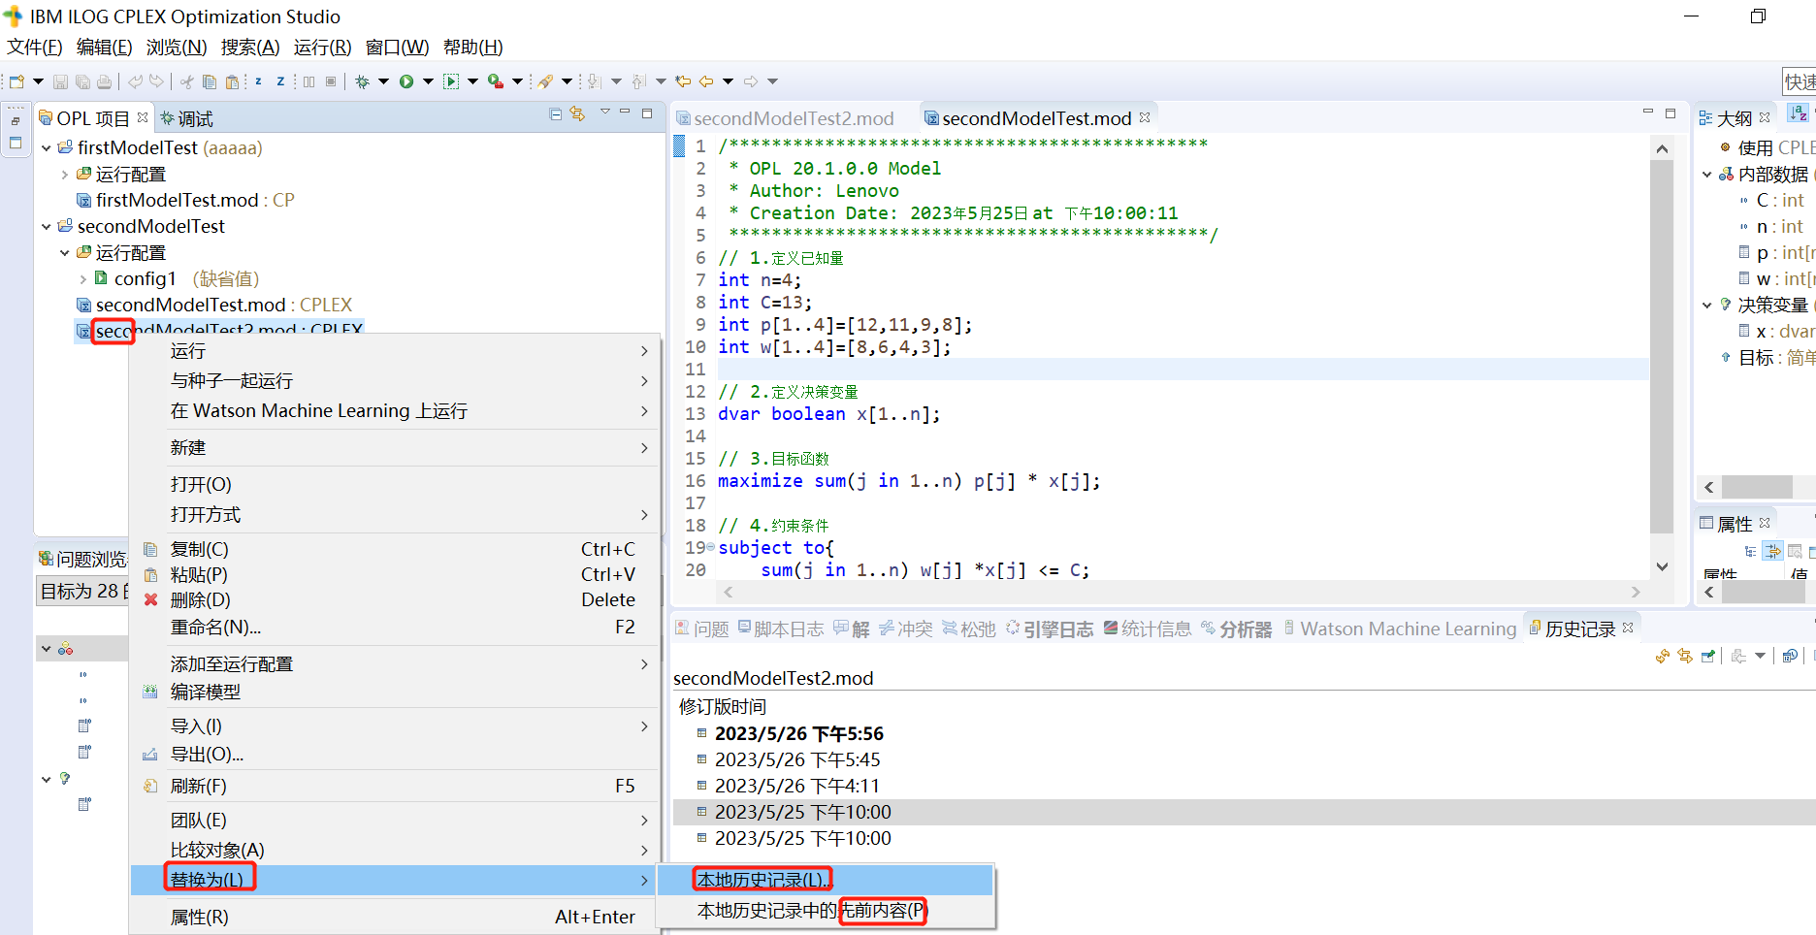The height and width of the screenshot is (935, 1816).
Task: Select firstModelTest.mod : CP in the tree
Action: click(x=185, y=201)
